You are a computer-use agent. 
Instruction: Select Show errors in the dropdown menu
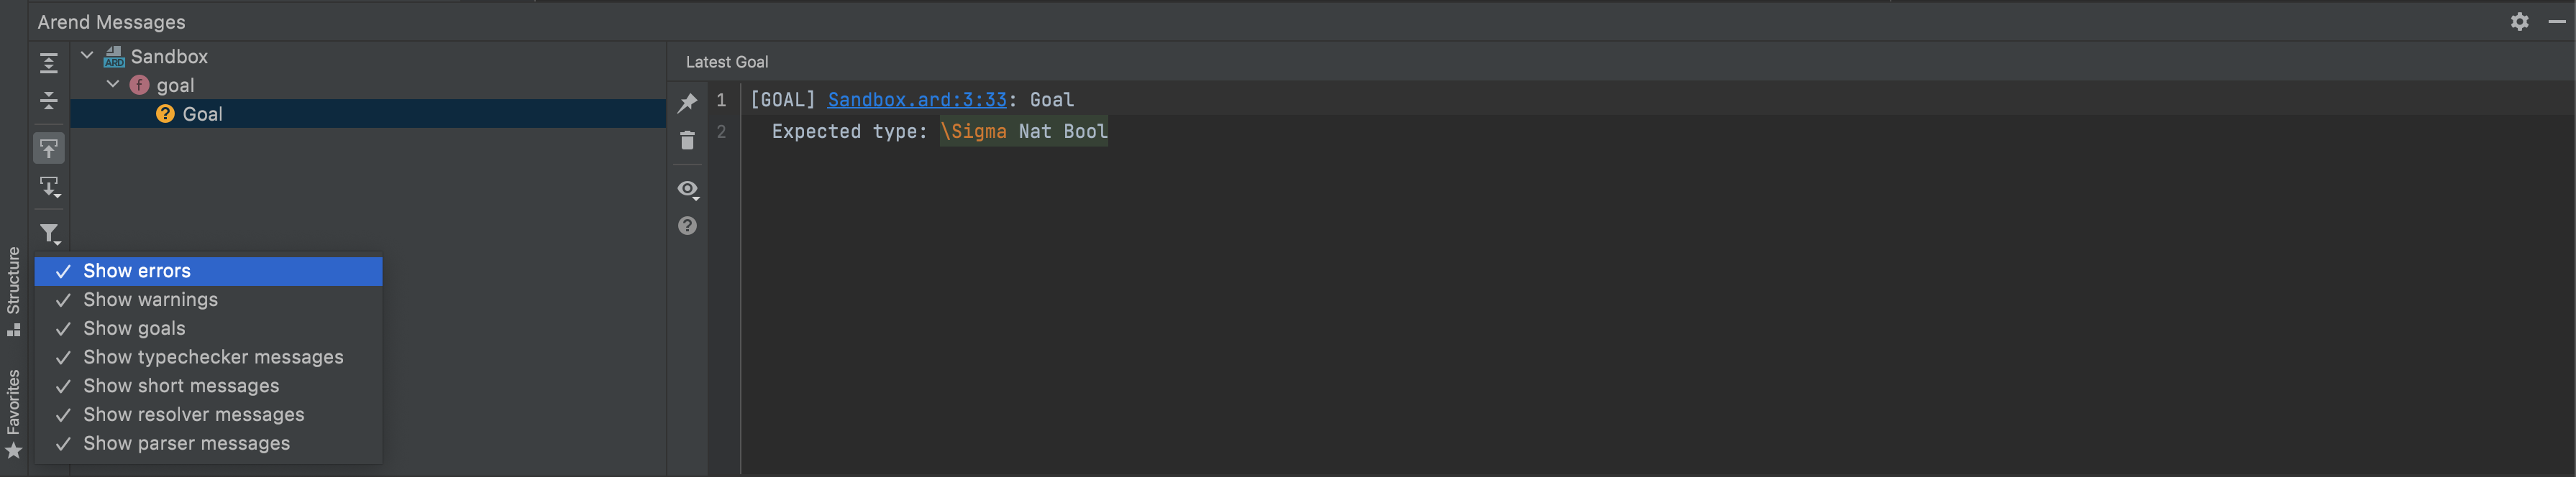point(137,270)
